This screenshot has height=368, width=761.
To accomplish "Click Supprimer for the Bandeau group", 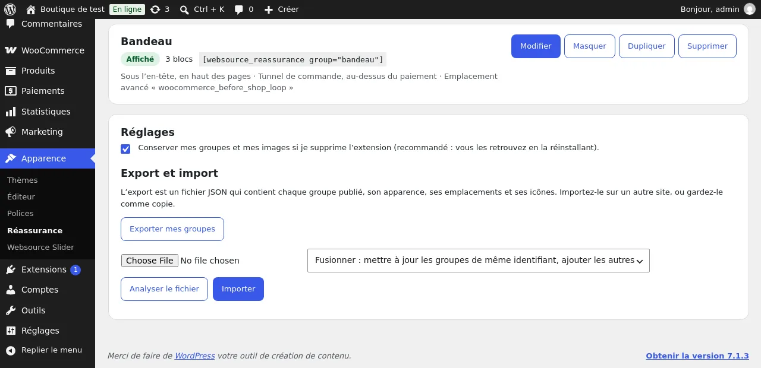I will 707,46.
